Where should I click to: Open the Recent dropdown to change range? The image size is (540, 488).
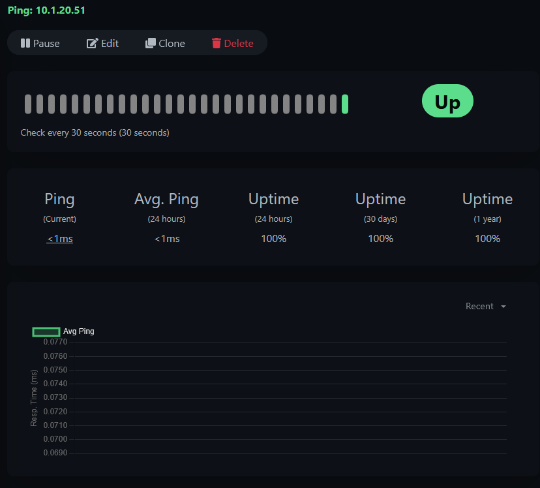click(x=480, y=306)
